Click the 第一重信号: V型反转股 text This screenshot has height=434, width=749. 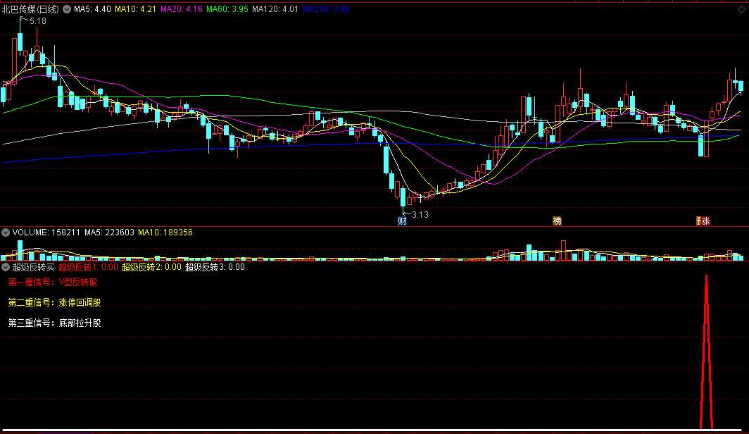click(x=53, y=282)
